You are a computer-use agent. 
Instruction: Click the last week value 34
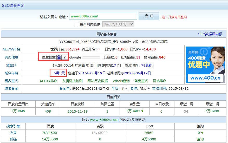pos(186,112)
